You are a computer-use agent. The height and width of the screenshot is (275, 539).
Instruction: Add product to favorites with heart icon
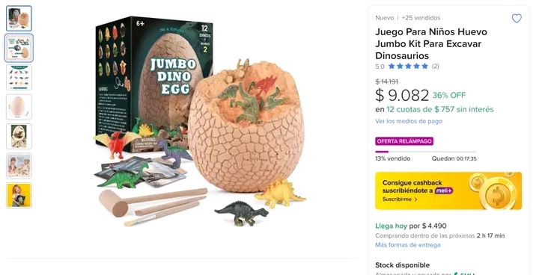coord(517,18)
